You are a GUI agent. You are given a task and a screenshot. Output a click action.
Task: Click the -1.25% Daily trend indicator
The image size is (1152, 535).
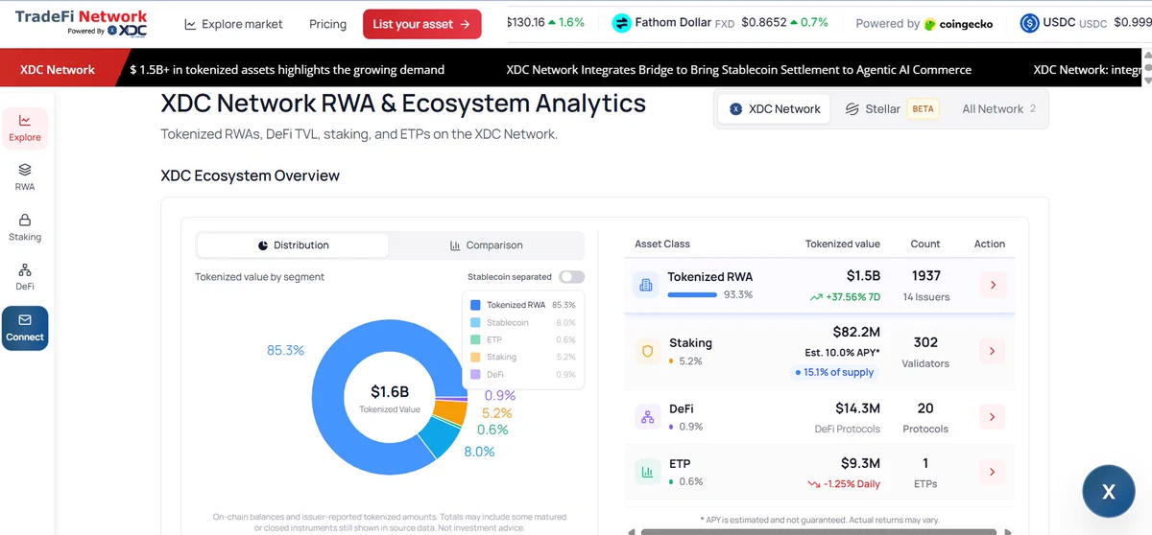click(x=844, y=484)
